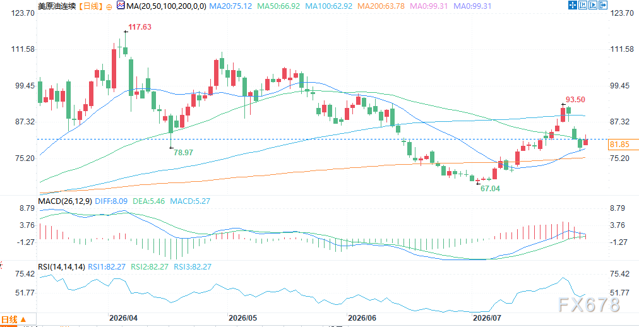The height and width of the screenshot is (327, 639).
Task: Select the MACD(26,12,9) indicator title
Action: pyautogui.click(x=65, y=201)
